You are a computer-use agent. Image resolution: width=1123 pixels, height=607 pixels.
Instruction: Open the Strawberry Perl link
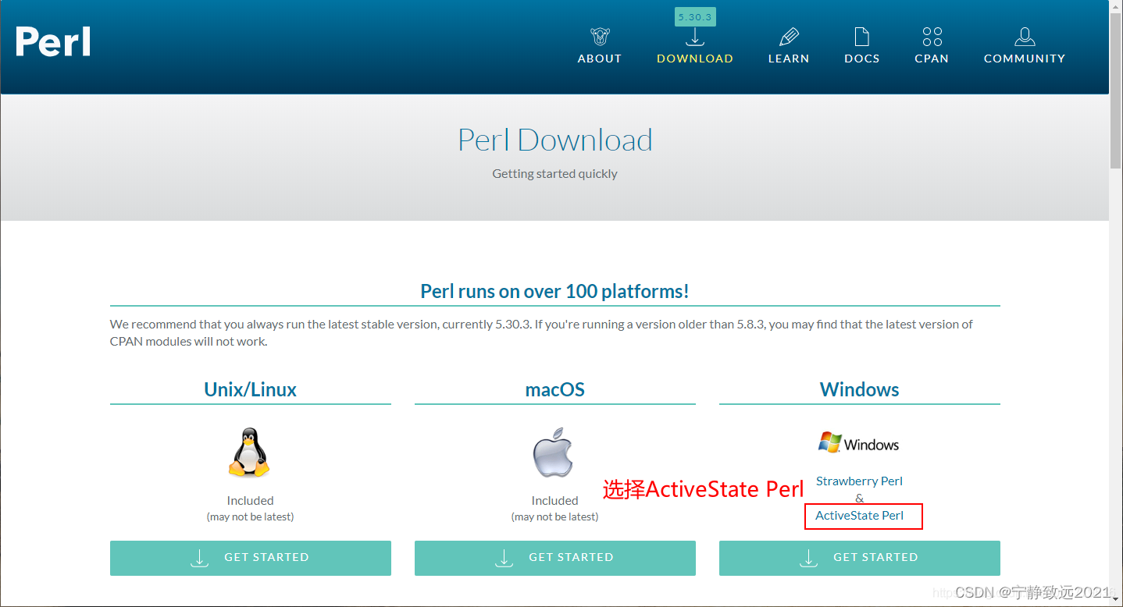[859, 481]
